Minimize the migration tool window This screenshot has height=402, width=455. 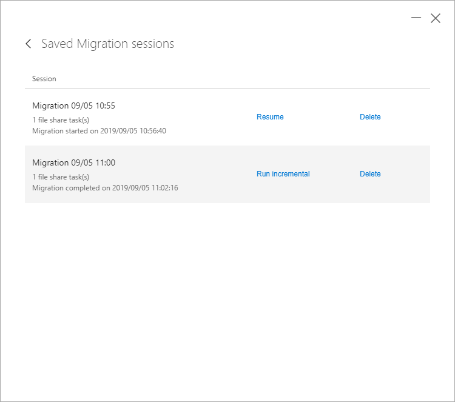pyautogui.click(x=416, y=18)
